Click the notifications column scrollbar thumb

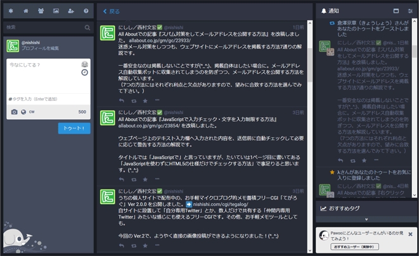click(414, 51)
